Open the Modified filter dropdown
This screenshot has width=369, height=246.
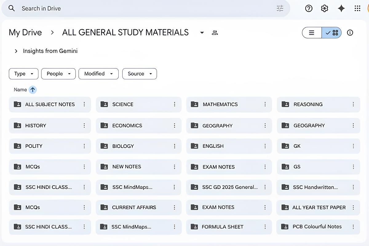pos(98,74)
